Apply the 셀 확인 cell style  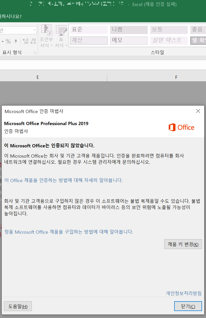198,41
